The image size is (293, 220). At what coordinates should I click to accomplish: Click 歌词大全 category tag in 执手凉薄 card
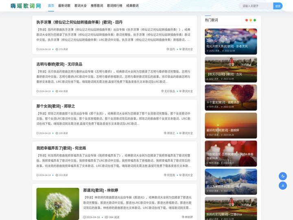pos(186,49)
